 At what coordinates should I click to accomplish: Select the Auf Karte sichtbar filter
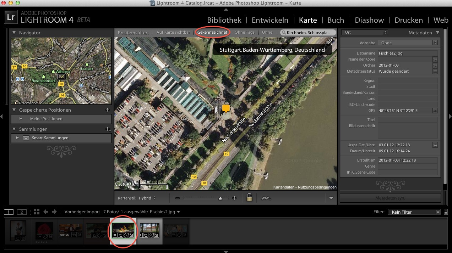[x=173, y=33]
